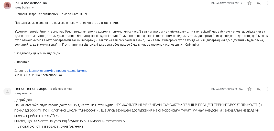Viewport: 274px width, 131px height.
Task: Click the default avatar of Петра-Петр Симорон
Action: pos(7,92)
